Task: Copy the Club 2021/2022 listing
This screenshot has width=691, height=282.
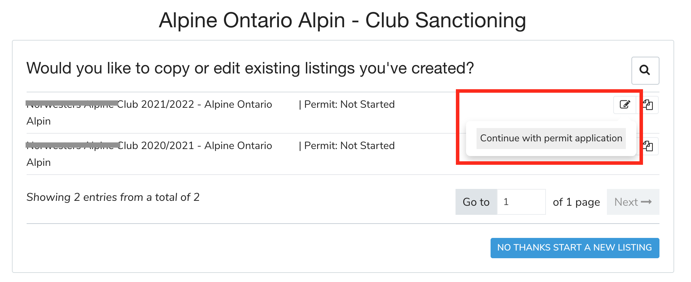Action: (x=649, y=105)
